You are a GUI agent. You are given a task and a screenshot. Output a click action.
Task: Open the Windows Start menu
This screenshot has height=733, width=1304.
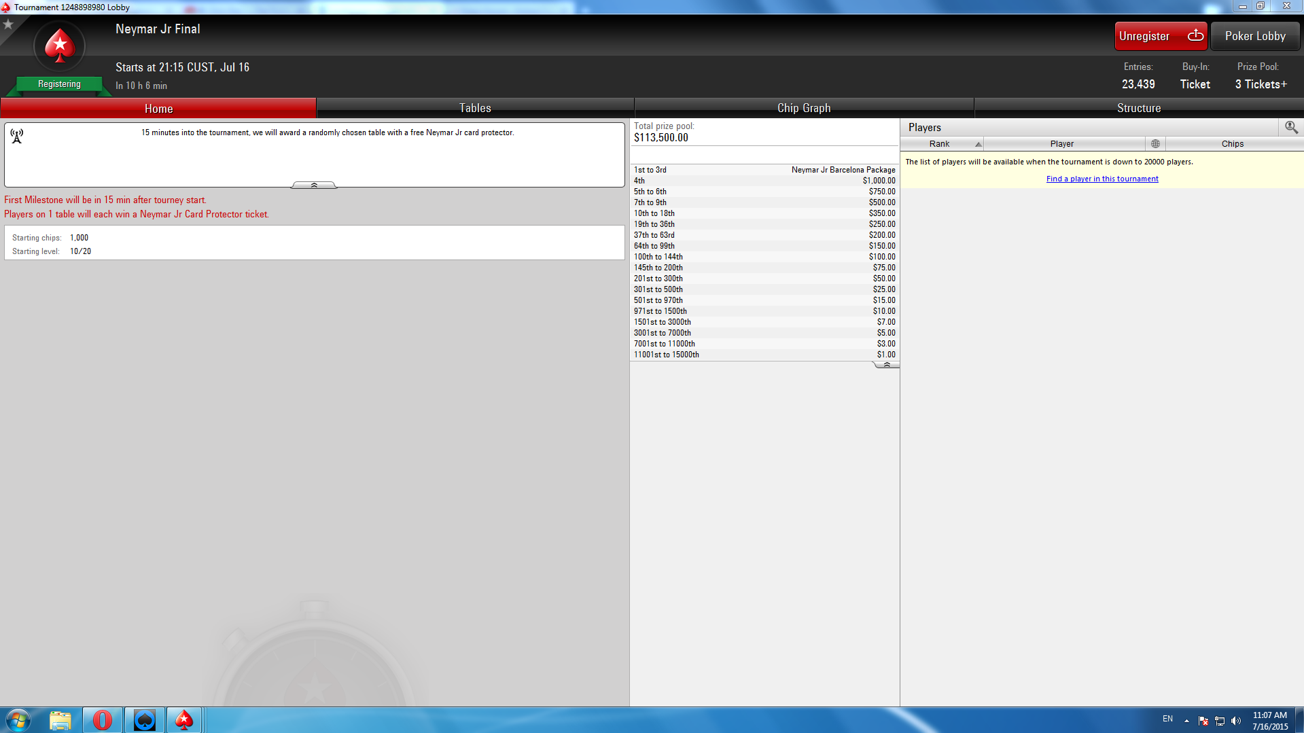point(18,720)
